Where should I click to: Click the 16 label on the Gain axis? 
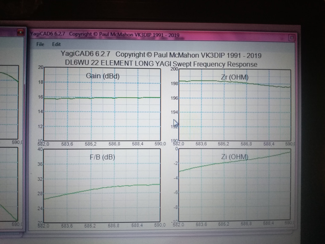coord(41,97)
